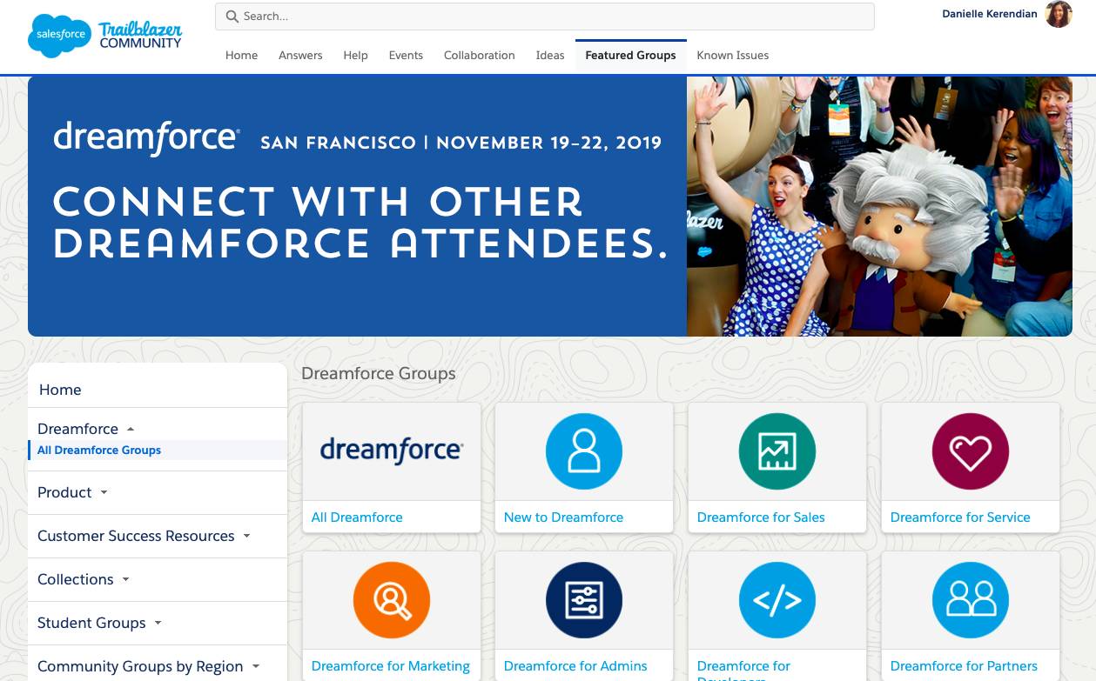Open the All Dreamforce group link
This screenshot has height=681, width=1096.
(x=357, y=517)
